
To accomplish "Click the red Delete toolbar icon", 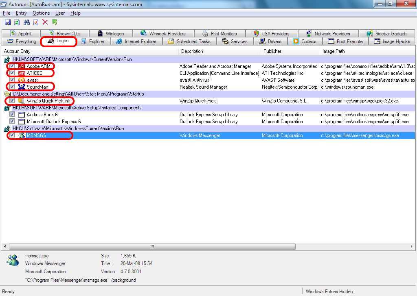I will click(45, 22).
